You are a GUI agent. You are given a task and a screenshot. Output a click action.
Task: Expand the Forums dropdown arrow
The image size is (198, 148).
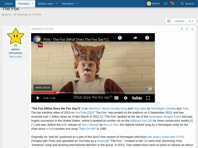(x=33, y=4)
